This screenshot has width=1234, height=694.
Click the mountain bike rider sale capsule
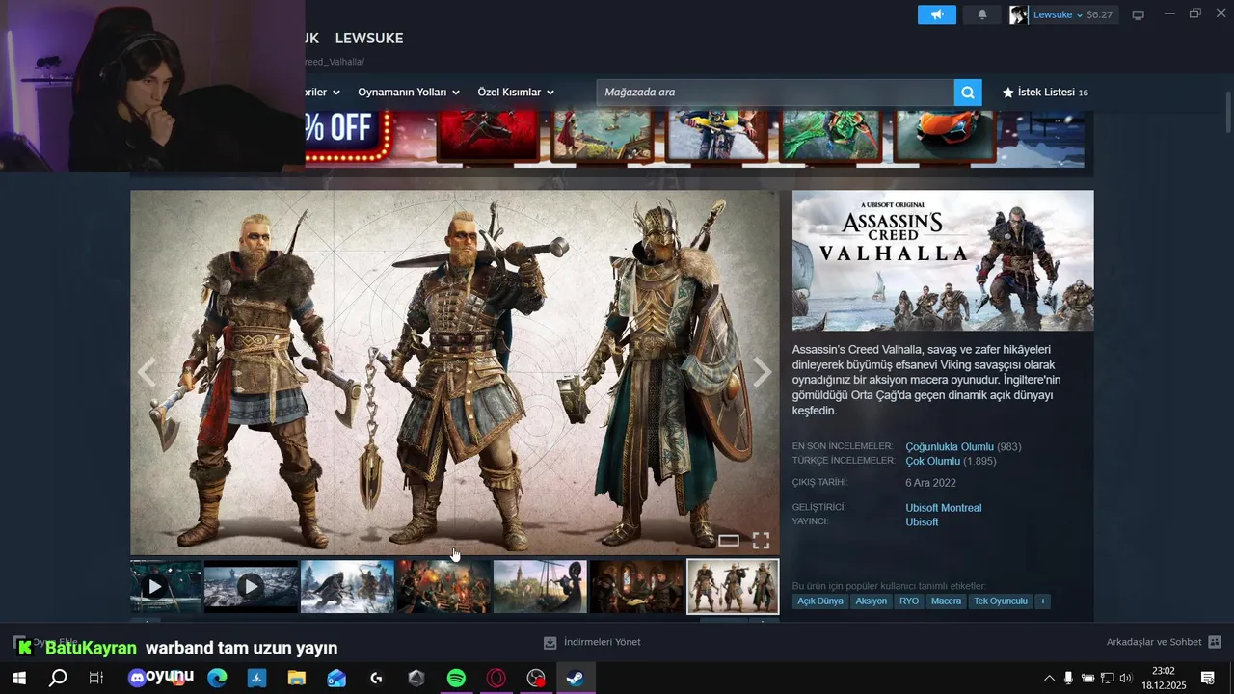coord(717,135)
